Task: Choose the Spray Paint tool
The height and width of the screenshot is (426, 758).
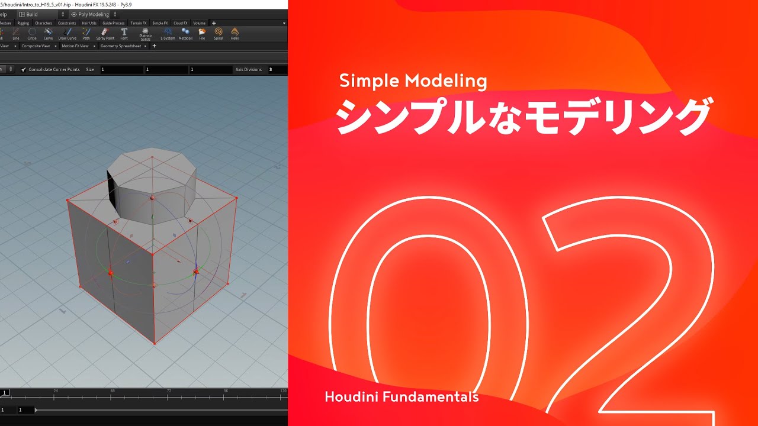Action: 105,33
